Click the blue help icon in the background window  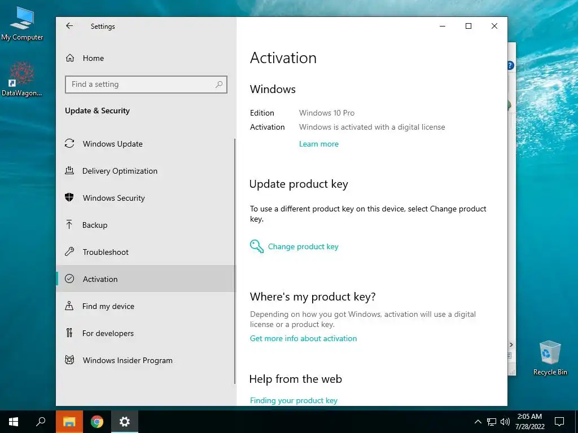(510, 65)
